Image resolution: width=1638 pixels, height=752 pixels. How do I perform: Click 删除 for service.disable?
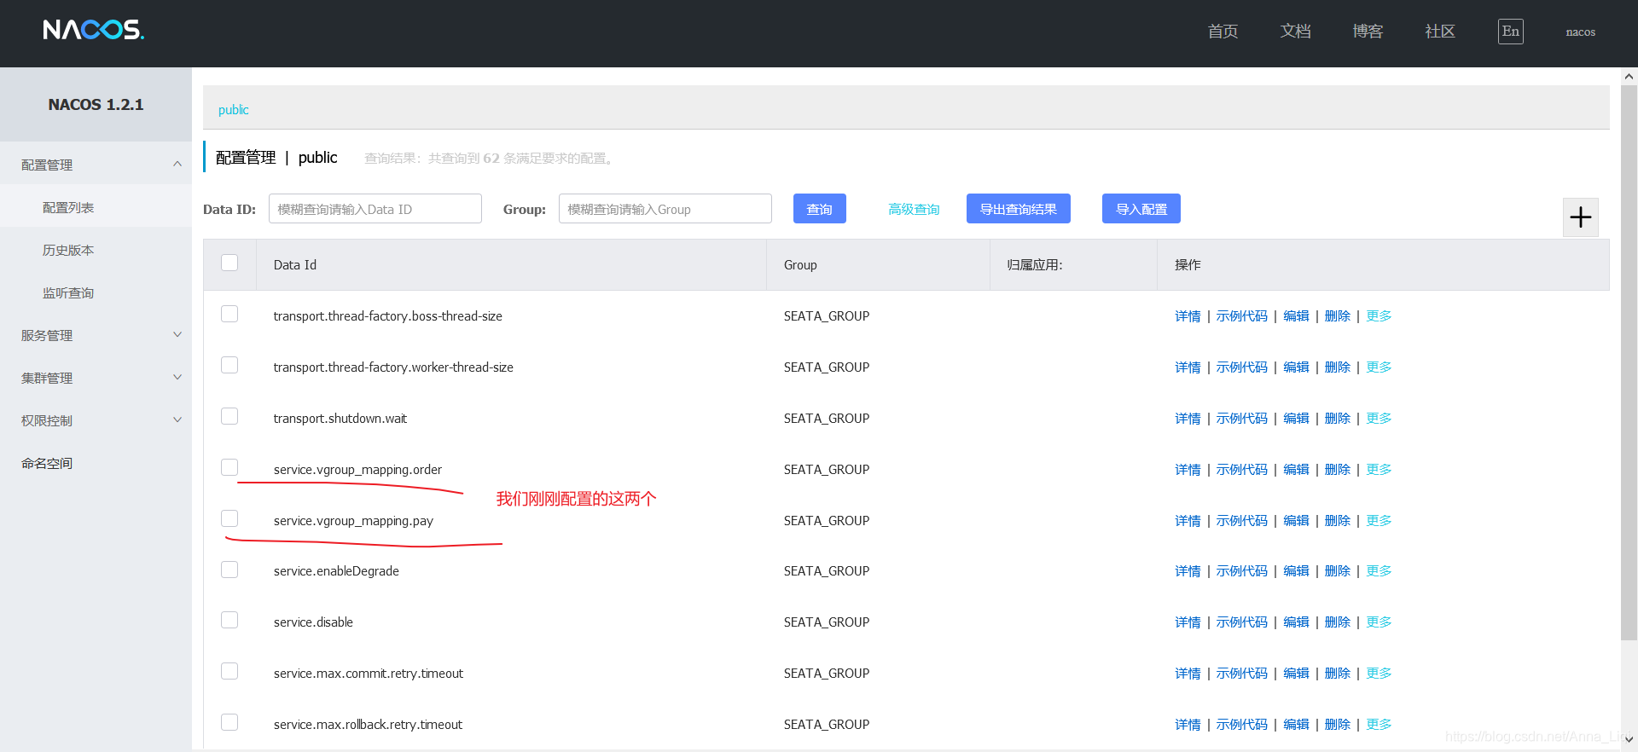[x=1338, y=622]
